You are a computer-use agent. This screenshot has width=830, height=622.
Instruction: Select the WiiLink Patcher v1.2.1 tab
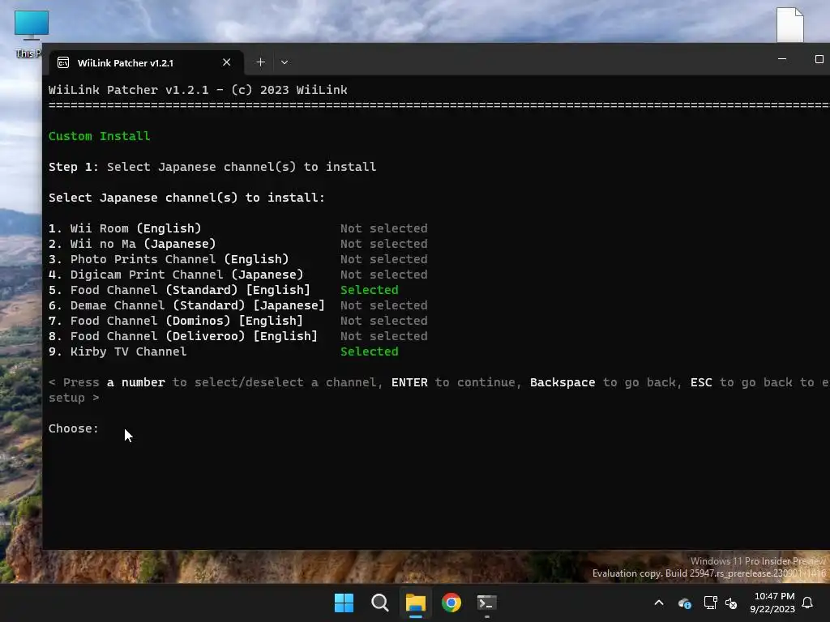147,62
